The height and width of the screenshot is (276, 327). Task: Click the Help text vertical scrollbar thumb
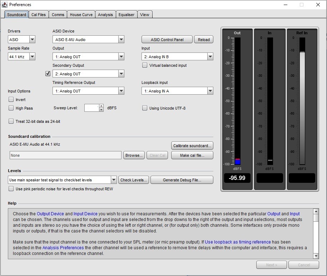(316, 218)
